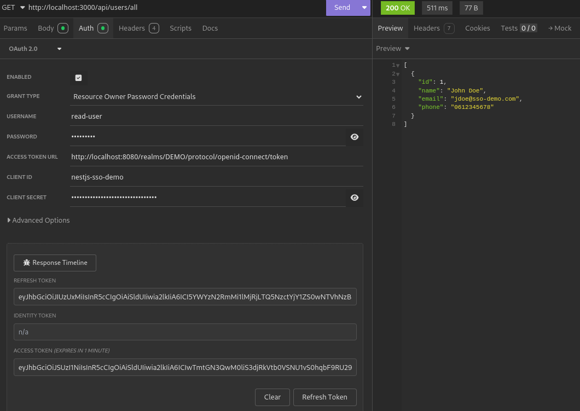The height and width of the screenshot is (411, 580).
Task: Click the Tests 0 / 0 counter
Action: [x=529, y=28]
